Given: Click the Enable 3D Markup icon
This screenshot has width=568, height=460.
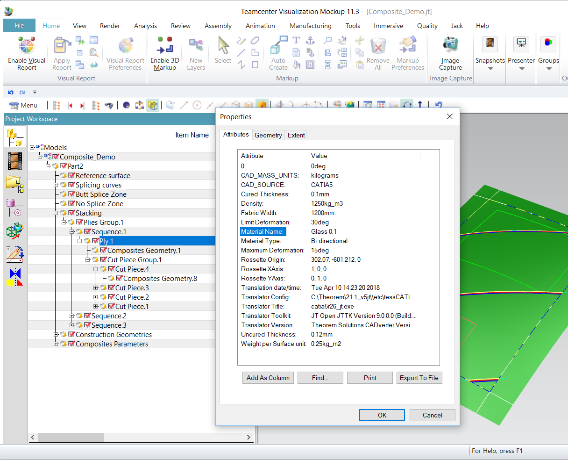Looking at the screenshot, I should click(165, 46).
